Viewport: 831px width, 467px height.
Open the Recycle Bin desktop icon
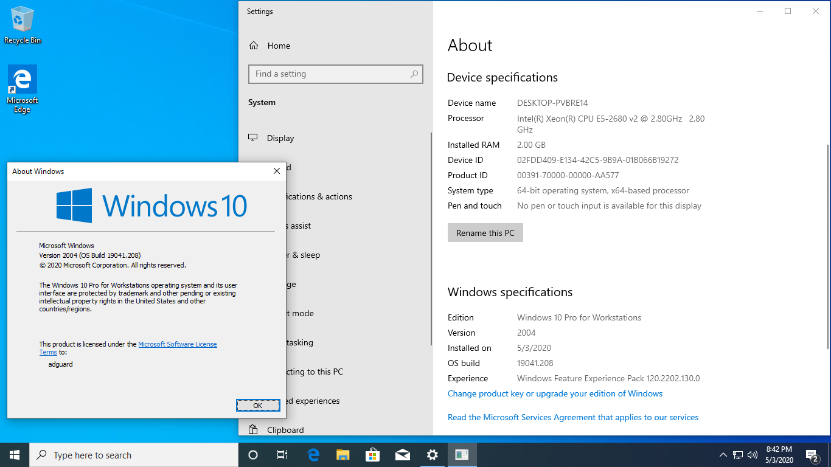(23, 25)
